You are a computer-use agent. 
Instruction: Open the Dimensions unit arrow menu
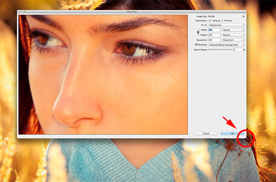pos(210,20)
